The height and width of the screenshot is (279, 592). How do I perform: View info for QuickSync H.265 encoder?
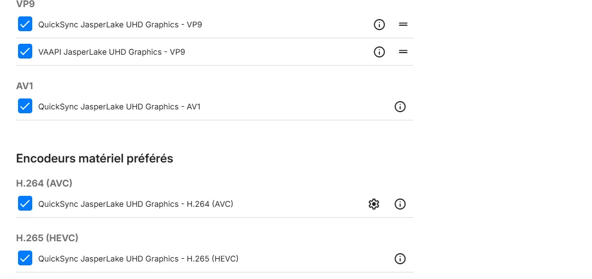click(x=400, y=259)
